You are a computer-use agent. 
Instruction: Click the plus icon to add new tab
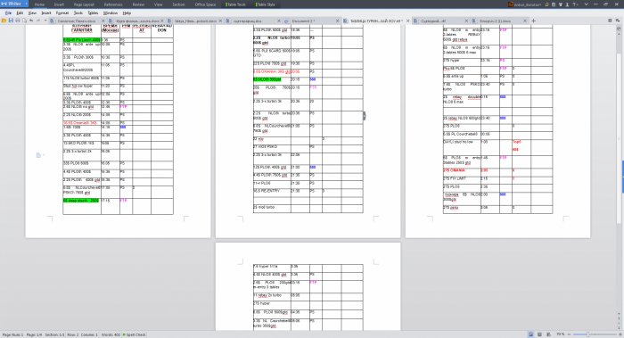(x=534, y=21)
